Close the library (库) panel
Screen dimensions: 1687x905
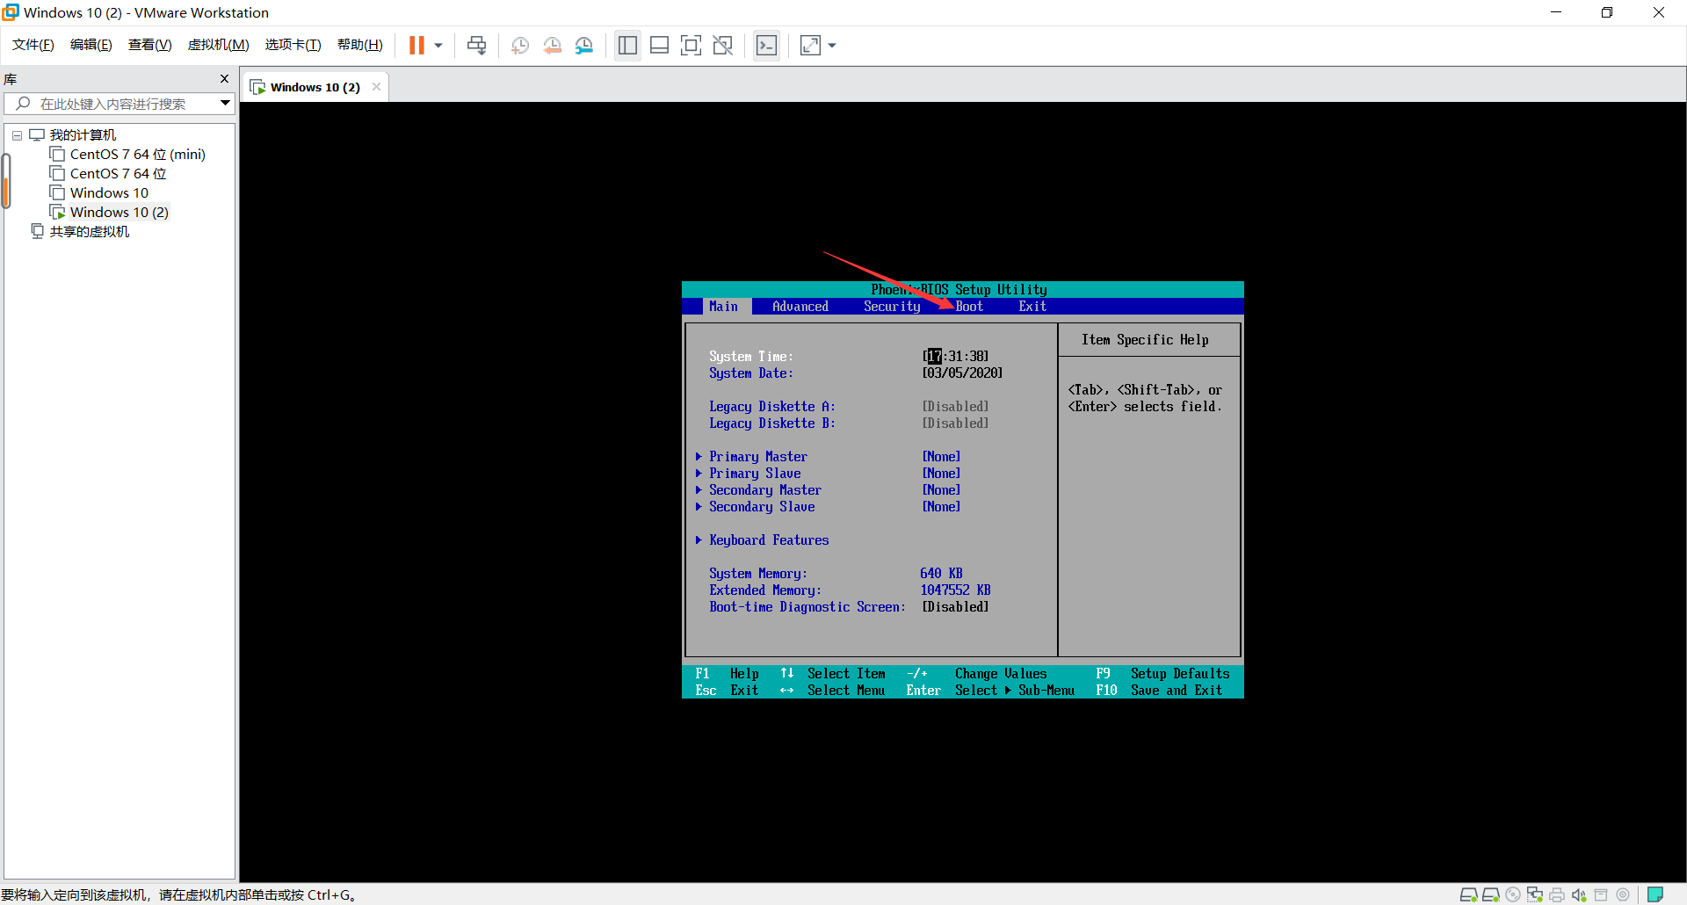pos(224,79)
